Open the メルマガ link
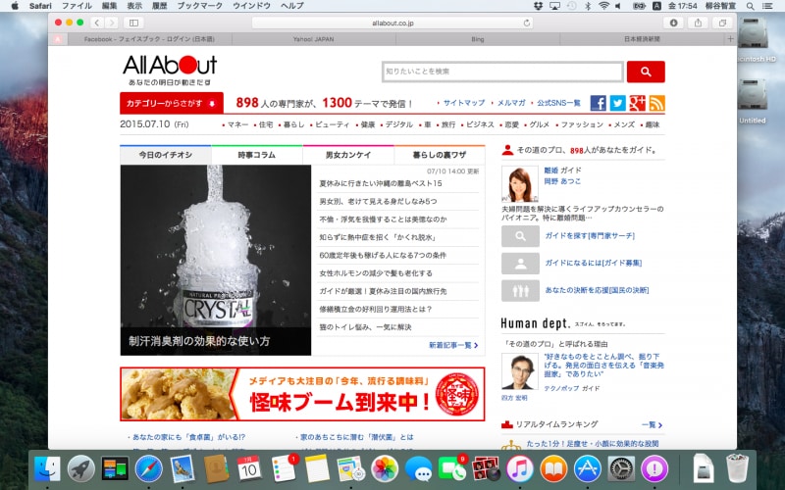This screenshot has width=785, height=490. coord(511,103)
